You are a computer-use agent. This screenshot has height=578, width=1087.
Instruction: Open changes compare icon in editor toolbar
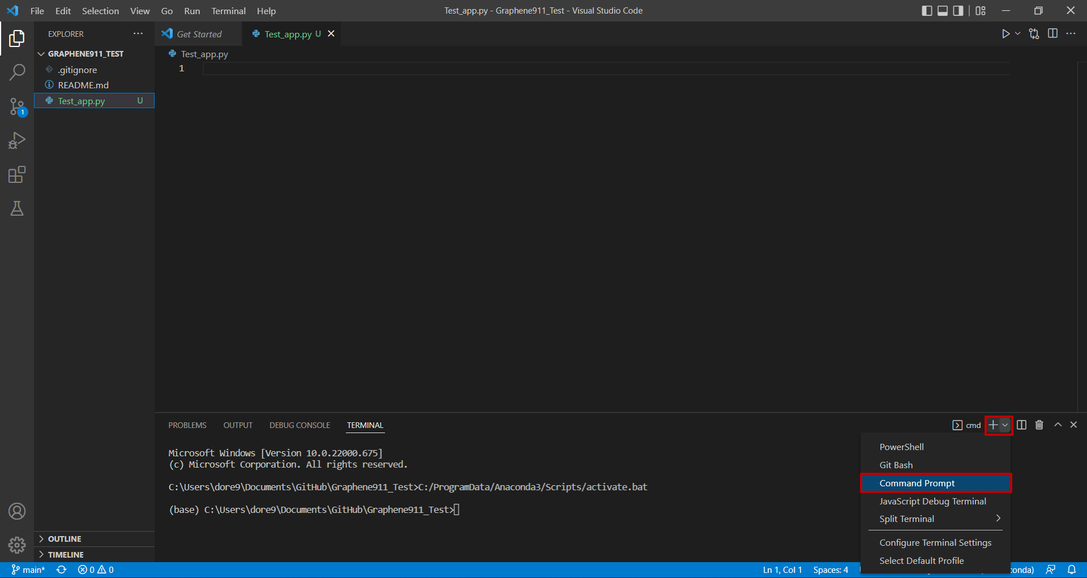1034,34
